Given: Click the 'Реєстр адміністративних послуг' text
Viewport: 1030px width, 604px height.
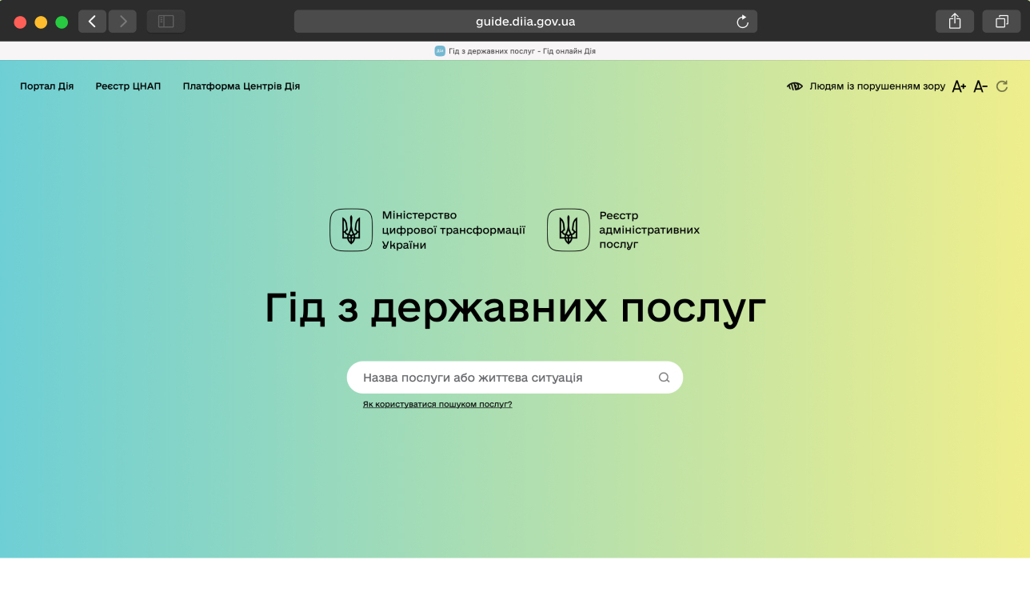Looking at the screenshot, I should click(x=649, y=230).
